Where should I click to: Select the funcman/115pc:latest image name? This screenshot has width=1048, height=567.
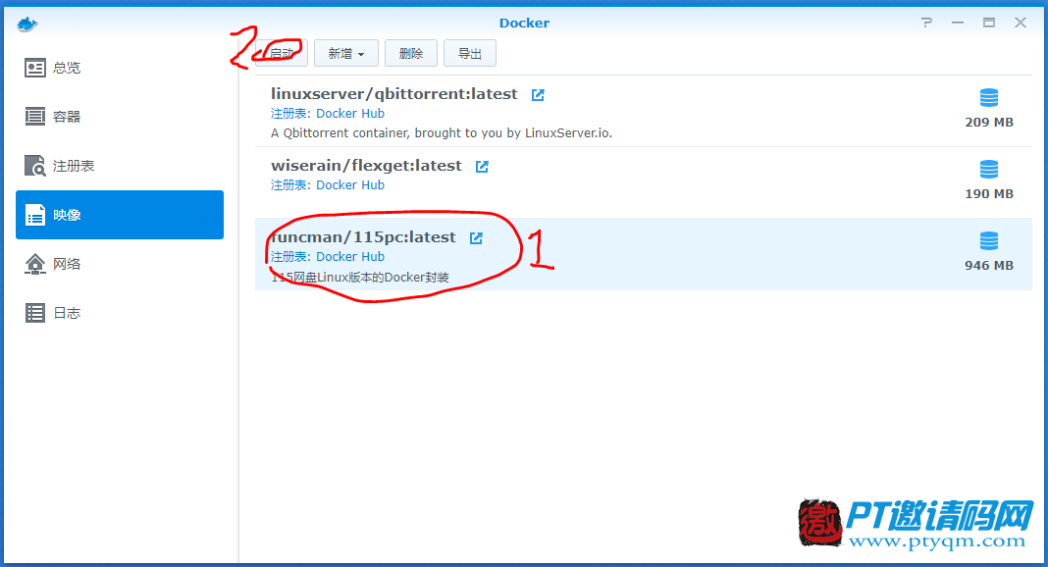pyautogui.click(x=364, y=237)
